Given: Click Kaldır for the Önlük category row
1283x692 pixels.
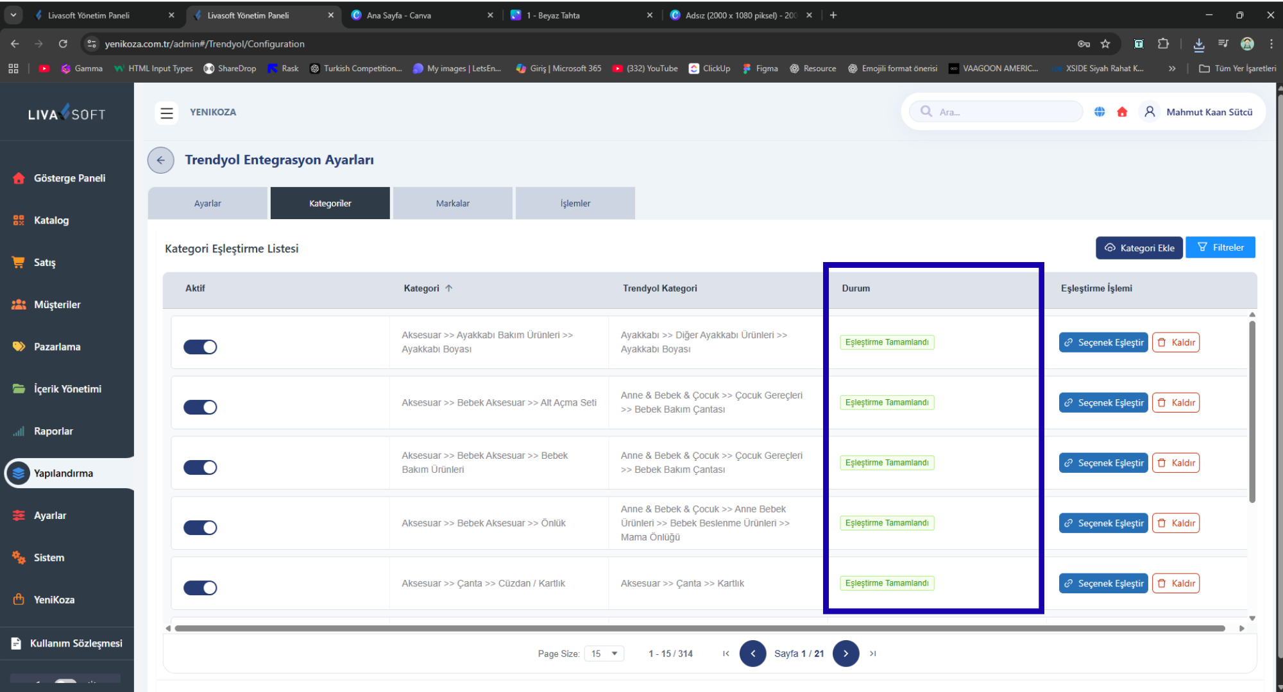Looking at the screenshot, I should pyautogui.click(x=1176, y=523).
